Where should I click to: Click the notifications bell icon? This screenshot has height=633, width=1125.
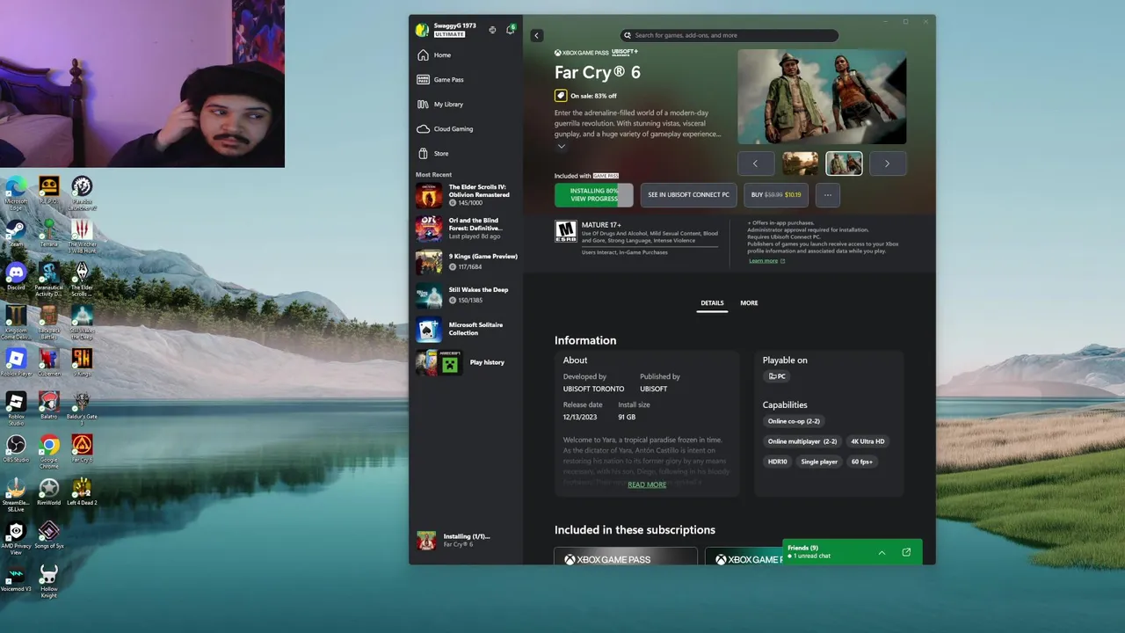[x=510, y=30]
